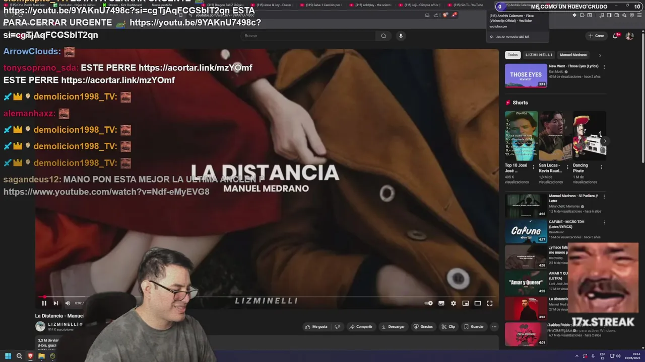The width and height of the screenshot is (645, 362).
Task: Open the Compartir share dialog
Action: point(361,327)
